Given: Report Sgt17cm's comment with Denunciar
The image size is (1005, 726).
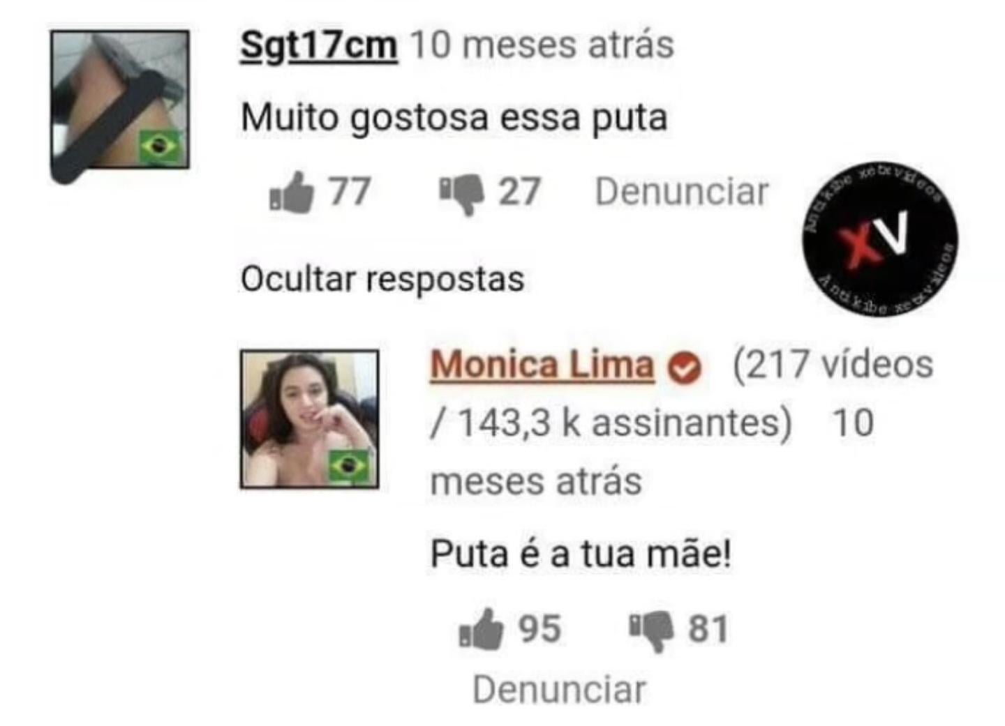Looking at the screenshot, I should pyautogui.click(x=681, y=192).
